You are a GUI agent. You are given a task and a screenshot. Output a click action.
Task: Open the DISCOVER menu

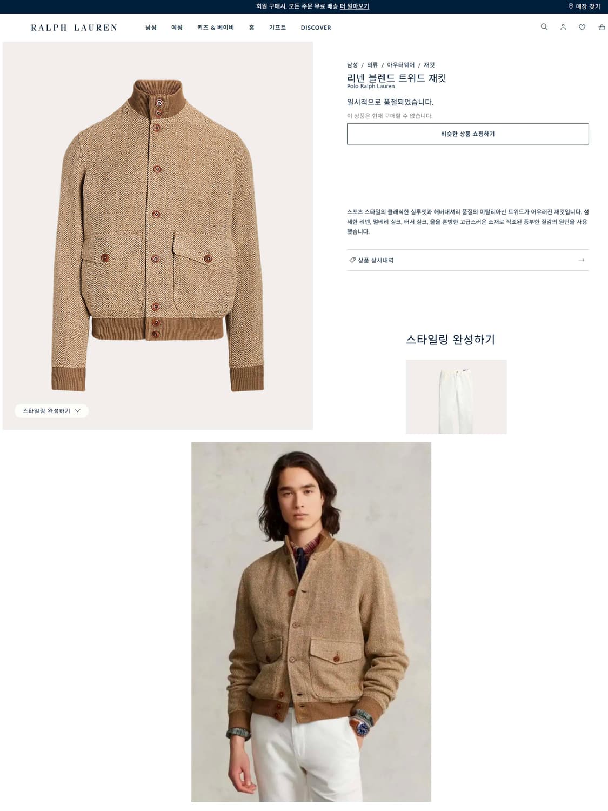(x=316, y=28)
